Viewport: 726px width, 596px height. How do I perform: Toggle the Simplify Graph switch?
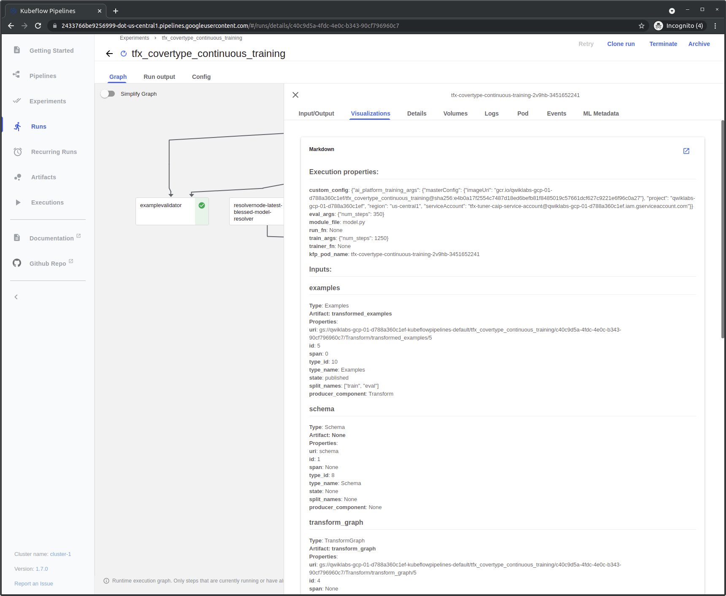coord(108,94)
